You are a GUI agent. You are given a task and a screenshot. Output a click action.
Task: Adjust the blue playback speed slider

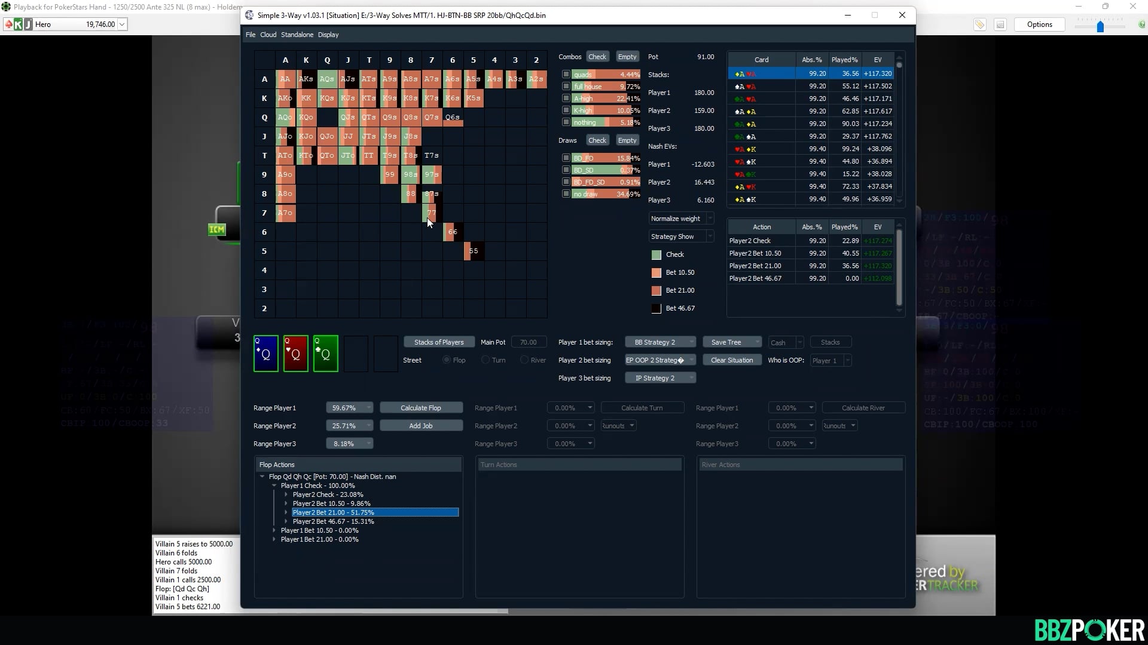[x=1100, y=27]
